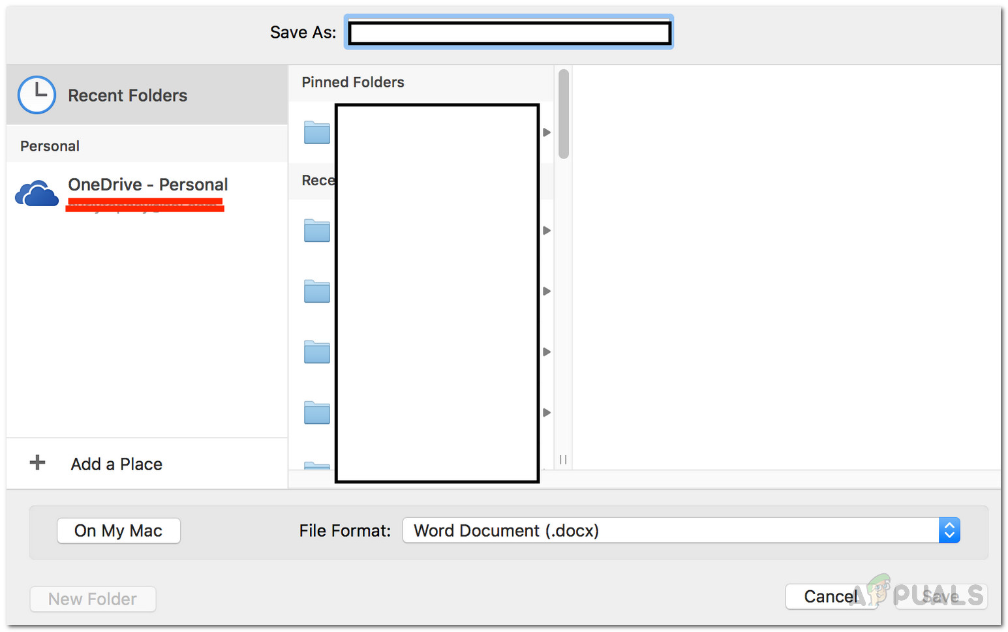Select the first folder icon under Recent

click(x=317, y=230)
